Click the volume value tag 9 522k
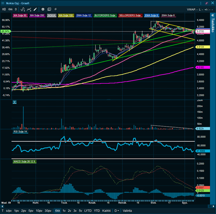The image size is (216, 214). (x=203, y=129)
